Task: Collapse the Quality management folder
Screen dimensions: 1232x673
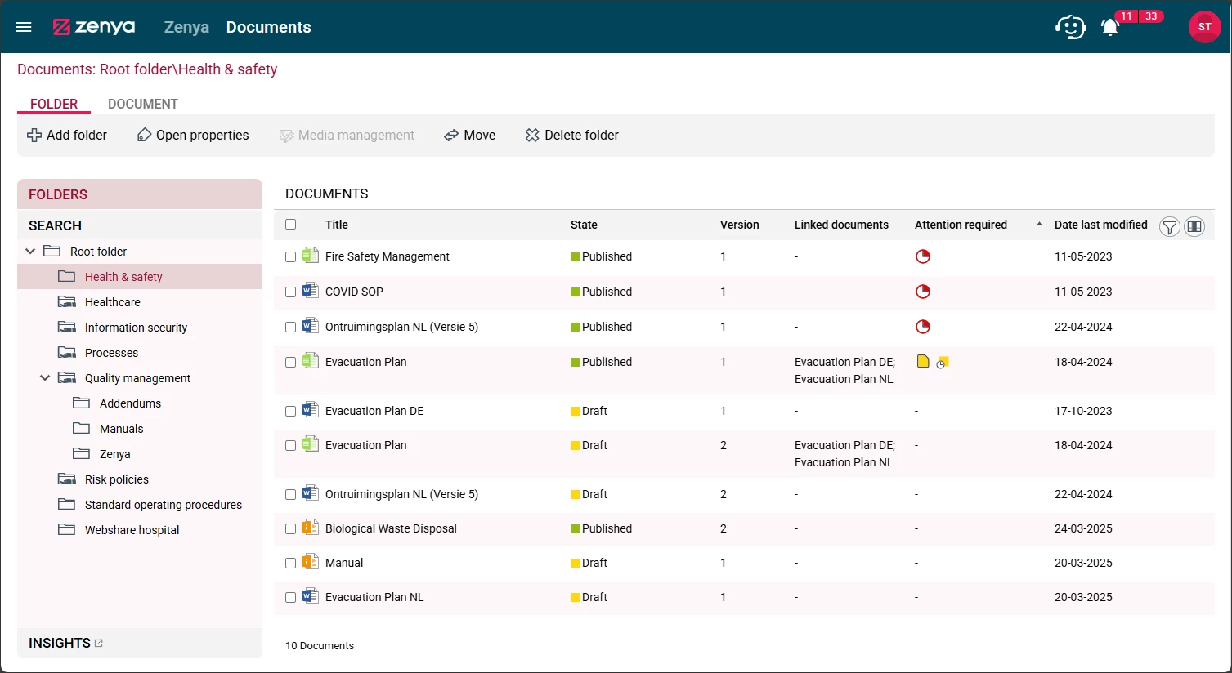Action: click(46, 378)
